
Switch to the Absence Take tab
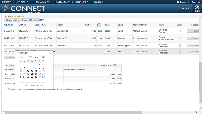12,20
